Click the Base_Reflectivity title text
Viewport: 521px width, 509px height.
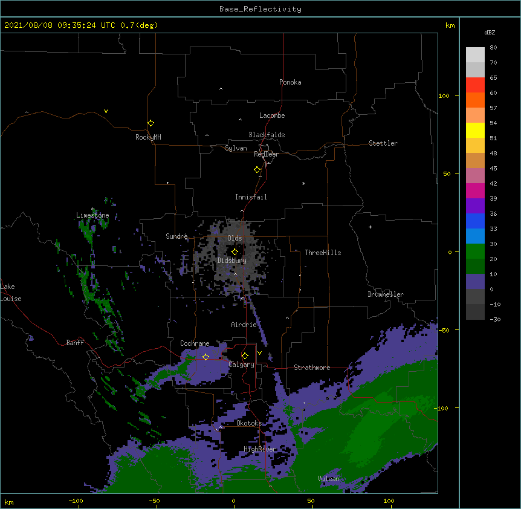260,9
